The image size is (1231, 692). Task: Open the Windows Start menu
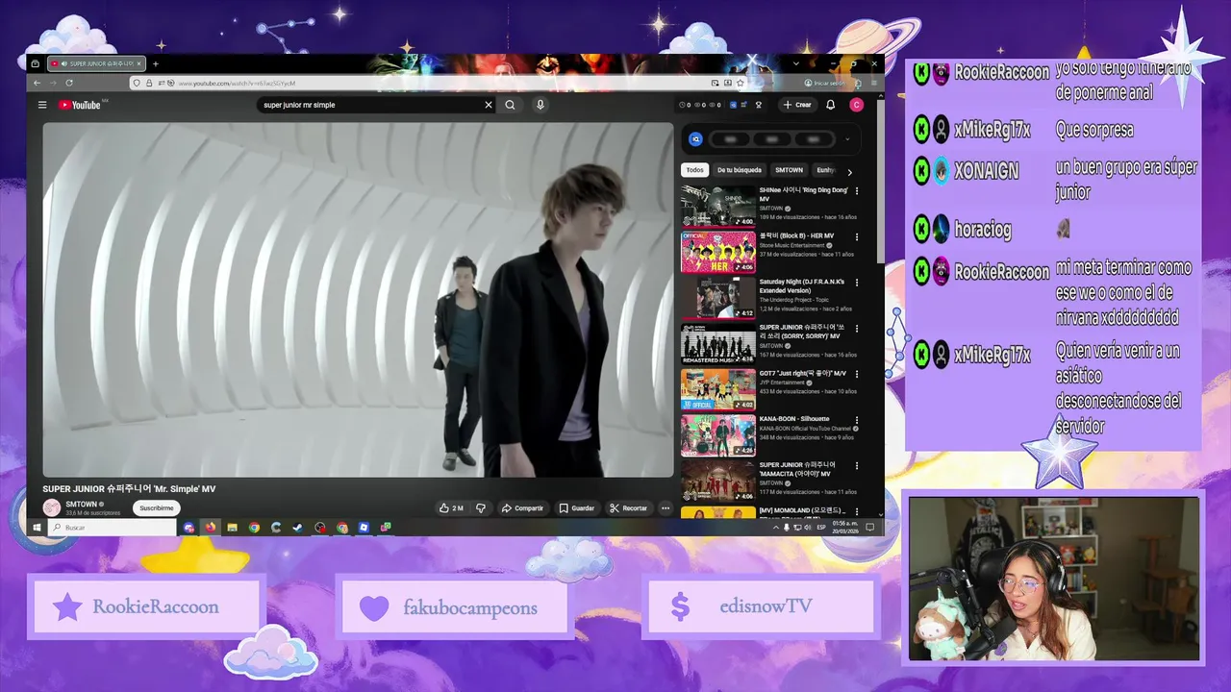37,528
